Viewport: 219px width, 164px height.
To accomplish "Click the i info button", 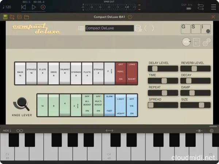I will [x=206, y=29].
